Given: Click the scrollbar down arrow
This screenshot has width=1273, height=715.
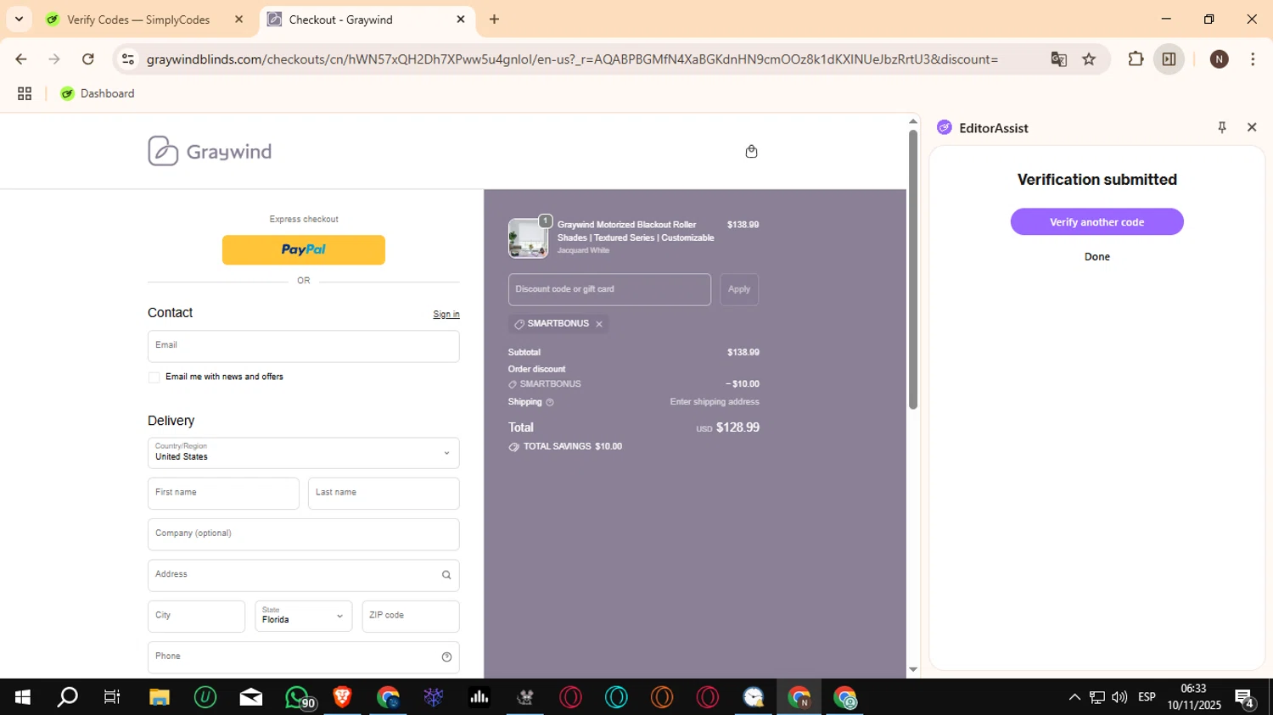Looking at the screenshot, I should 913,670.
